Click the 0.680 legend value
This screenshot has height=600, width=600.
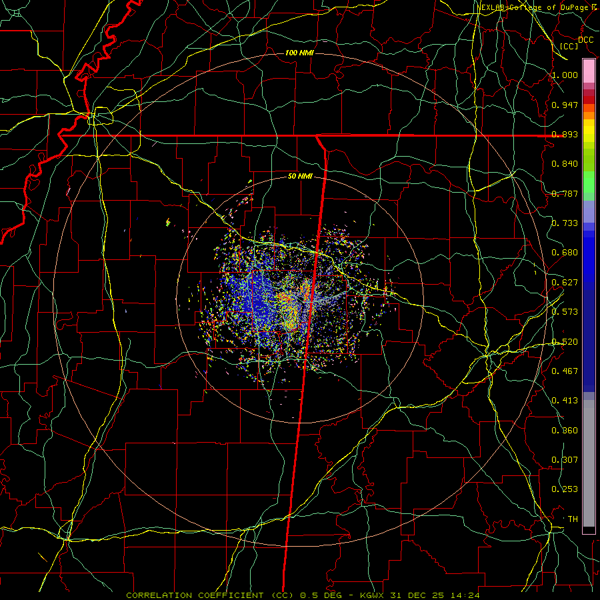[565, 253]
